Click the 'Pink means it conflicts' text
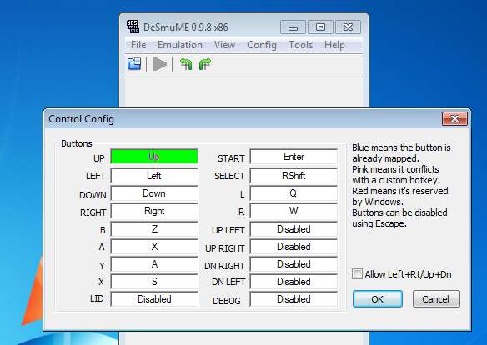Screen dimensions: 487x345 (x=395, y=169)
